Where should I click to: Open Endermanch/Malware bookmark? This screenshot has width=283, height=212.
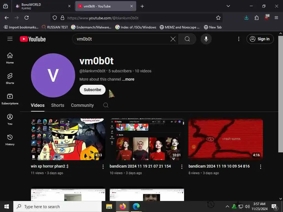(x=91, y=27)
